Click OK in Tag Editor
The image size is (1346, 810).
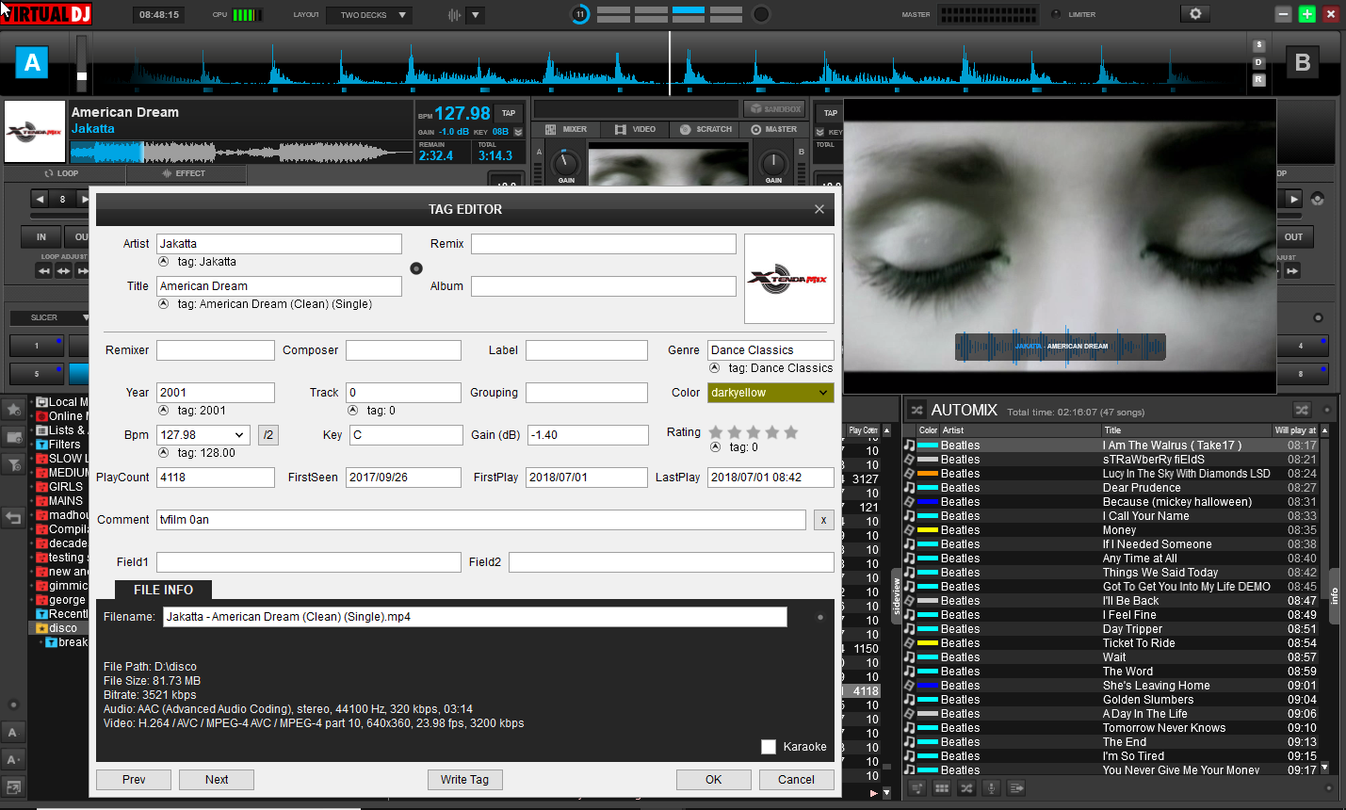click(x=714, y=780)
